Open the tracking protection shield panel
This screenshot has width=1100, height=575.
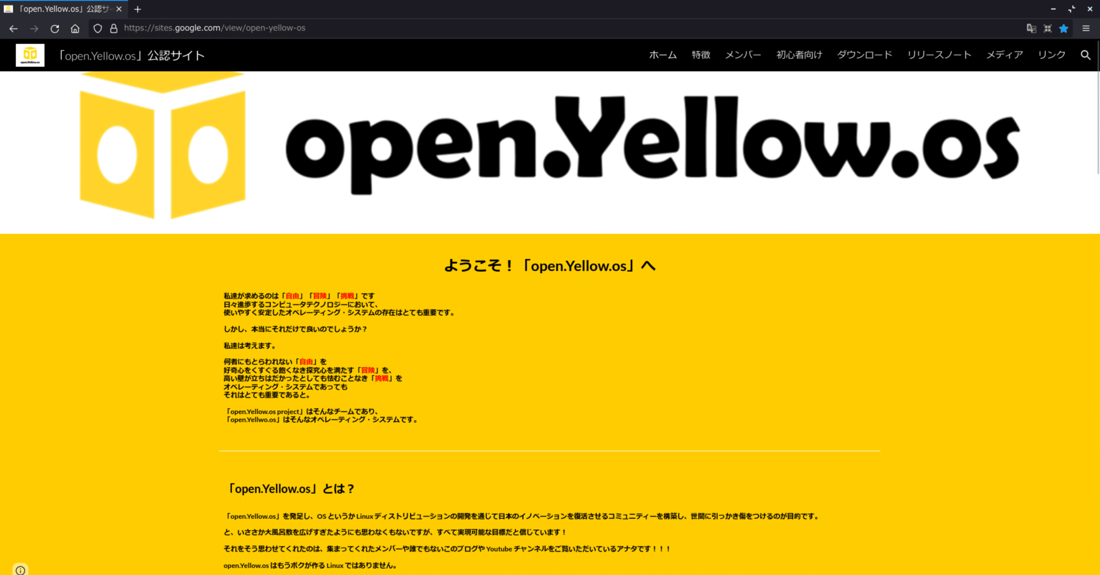click(98, 28)
